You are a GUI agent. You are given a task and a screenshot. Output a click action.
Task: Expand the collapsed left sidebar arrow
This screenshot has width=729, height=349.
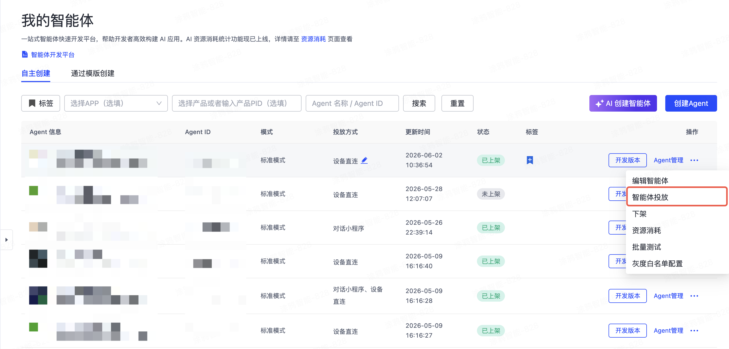[6, 240]
